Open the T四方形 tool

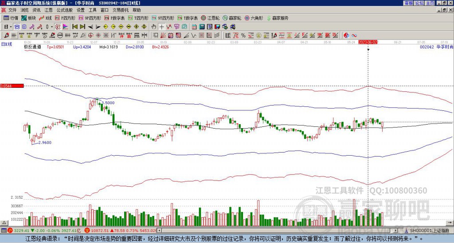138,18
